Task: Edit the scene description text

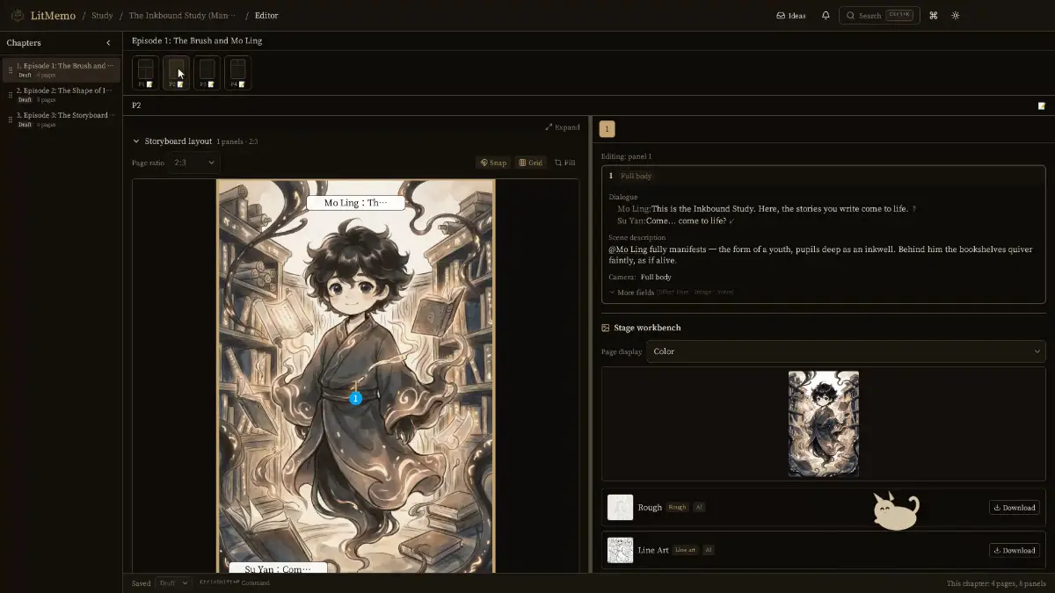Action: [820, 255]
